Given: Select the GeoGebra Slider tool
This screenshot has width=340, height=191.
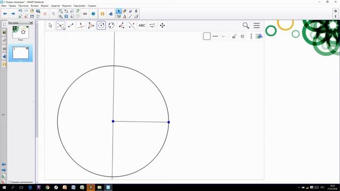Looking at the screenshot, I should [152, 25].
